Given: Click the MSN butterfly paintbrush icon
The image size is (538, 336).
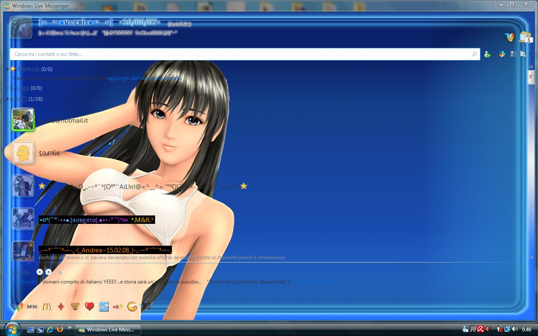Looking at the screenshot, I should pos(509,37).
